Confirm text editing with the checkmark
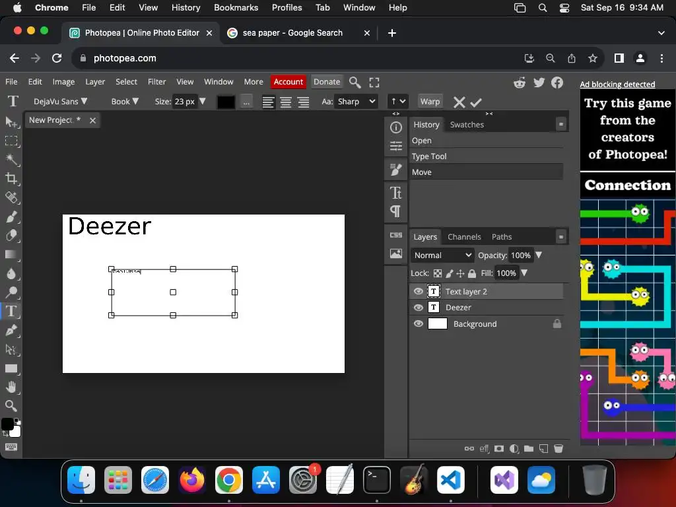This screenshot has width=676, height=507. coord(476,102)
